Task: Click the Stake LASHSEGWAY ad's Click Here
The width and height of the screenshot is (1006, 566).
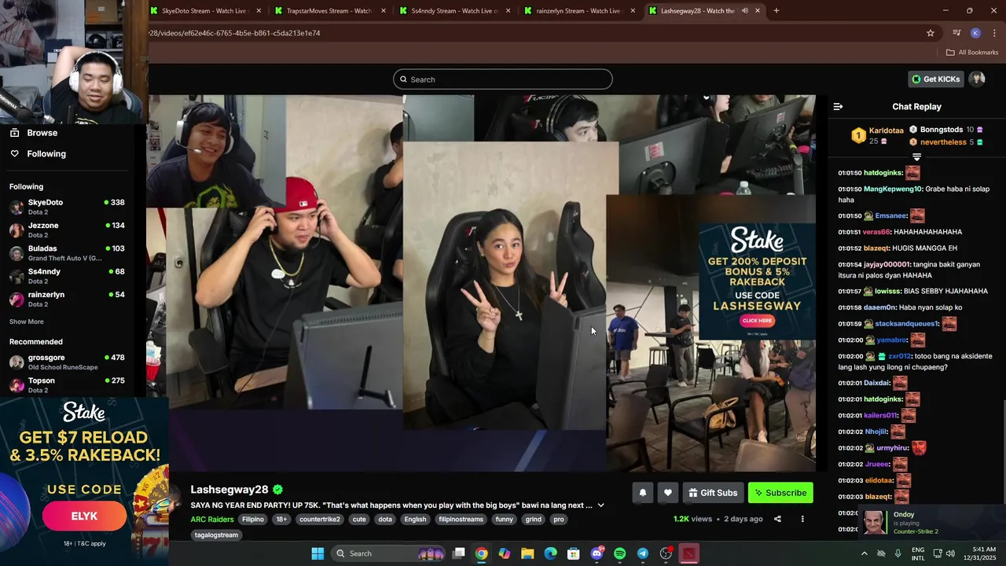Action: pyautogui.click(x=757, y=321)
